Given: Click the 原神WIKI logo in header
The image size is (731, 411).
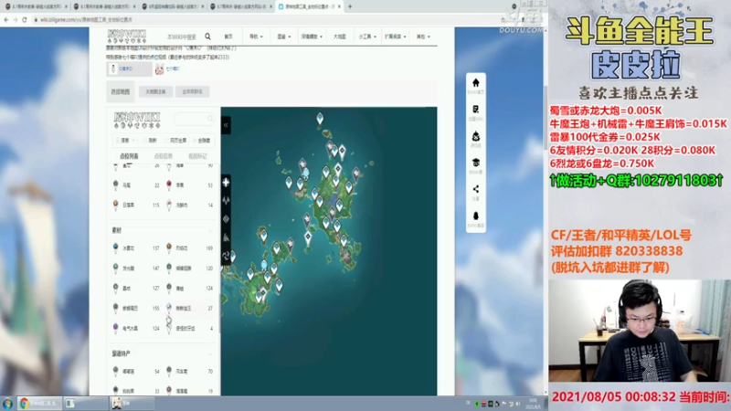Looking at the screenshot, I should 127,37.
